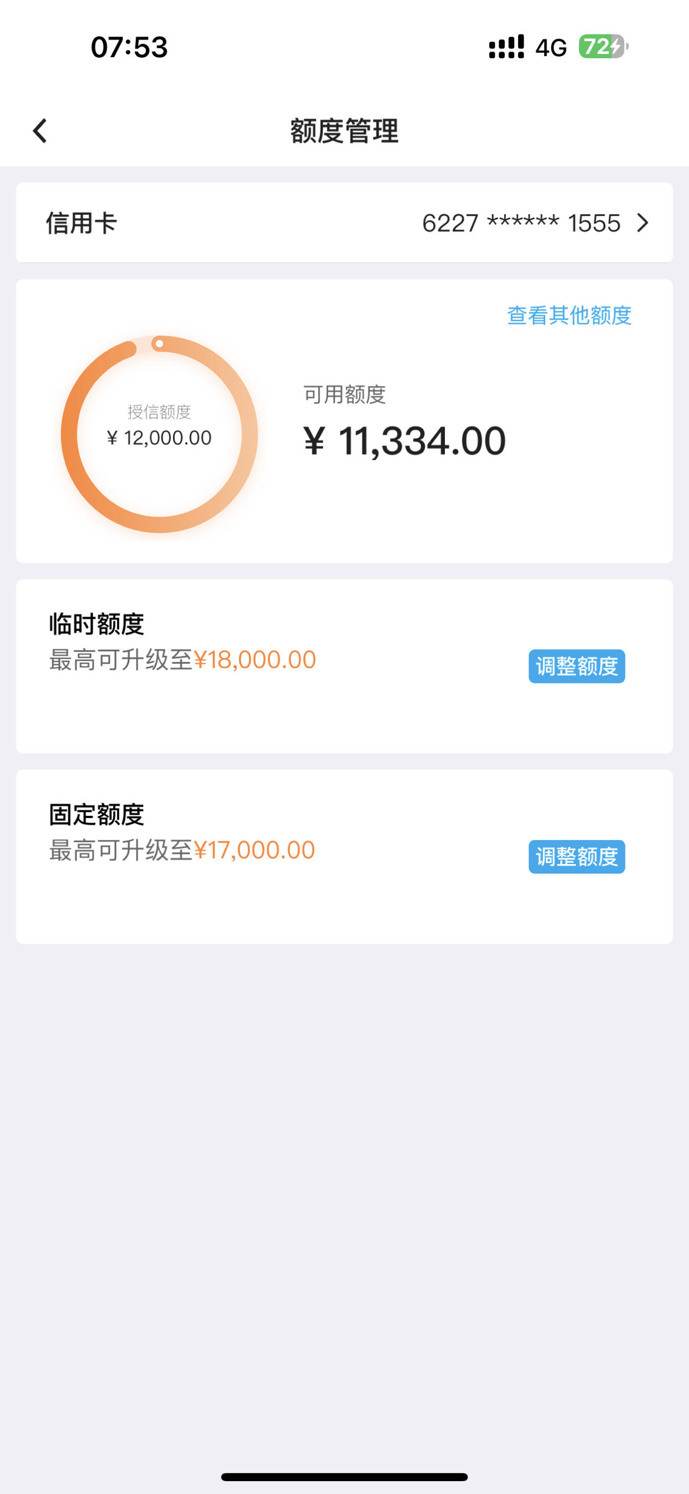The height and width of the screenshot is (1494, 689).
Task: Tap the ¥17,000.00 fixed limit amount
Action: click(254, 850)
